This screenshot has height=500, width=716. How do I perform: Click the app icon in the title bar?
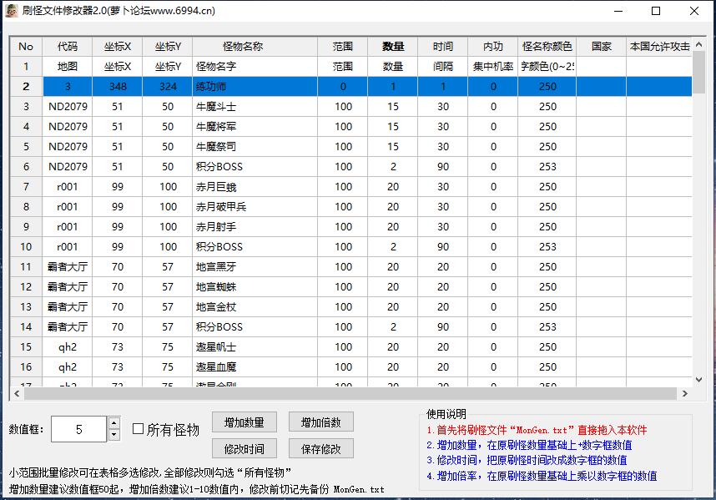click(11, 11)
